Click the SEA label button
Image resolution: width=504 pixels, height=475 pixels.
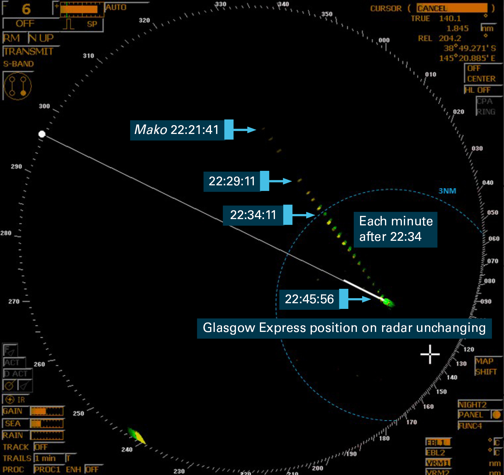click(x=13, y=423)
